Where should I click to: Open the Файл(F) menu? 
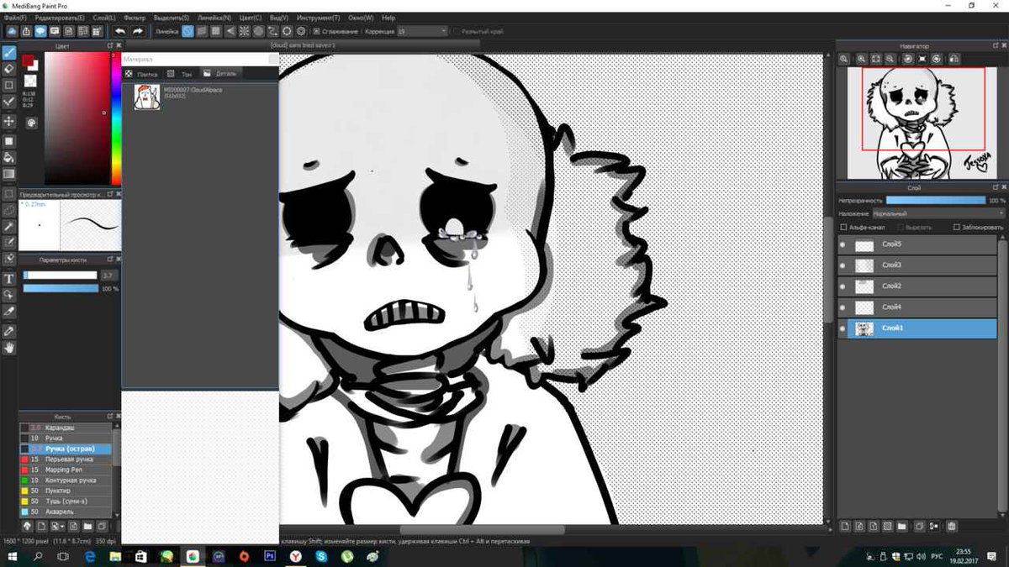[15, 17]
